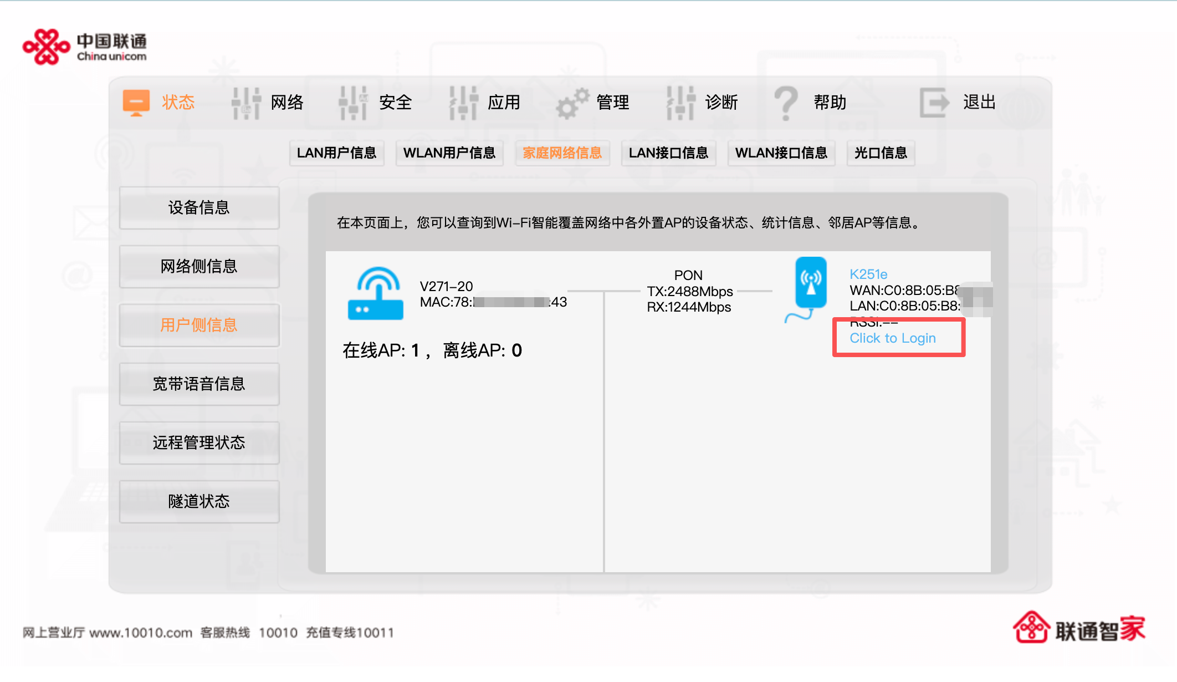The width and height of the screenshot is (1177, 682).
Task: Open the LAN接口信息 tab
Action: (668, 153)
